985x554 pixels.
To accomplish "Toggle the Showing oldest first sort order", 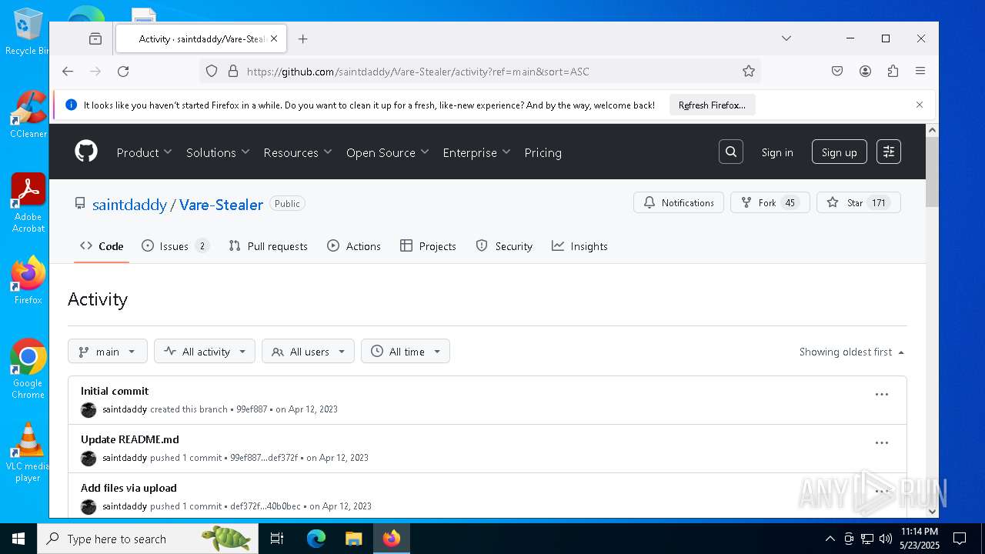I will [852, 352].
